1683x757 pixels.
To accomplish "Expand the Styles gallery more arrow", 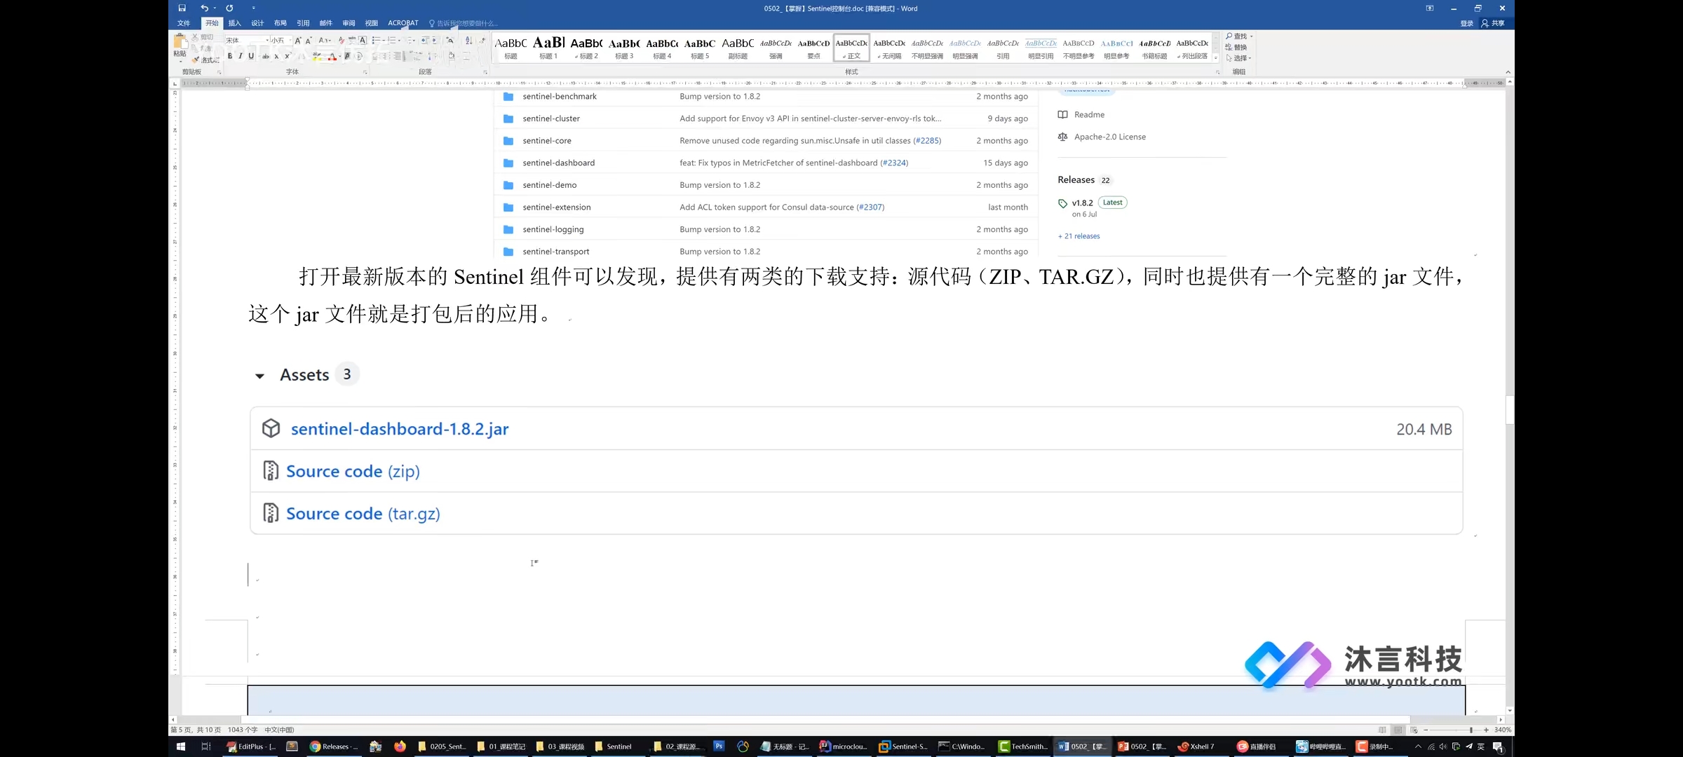I will pyautogui.click(x=1215, y=58).
